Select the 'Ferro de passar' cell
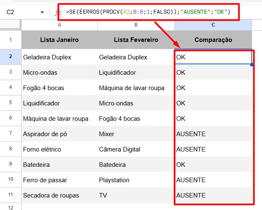The width and height of the screenshot is (262, 210). (59, 180)
